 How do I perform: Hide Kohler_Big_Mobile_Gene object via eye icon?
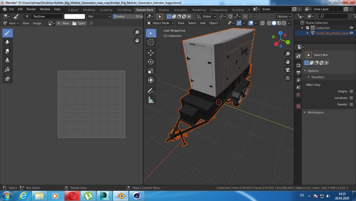coord(352,33)
